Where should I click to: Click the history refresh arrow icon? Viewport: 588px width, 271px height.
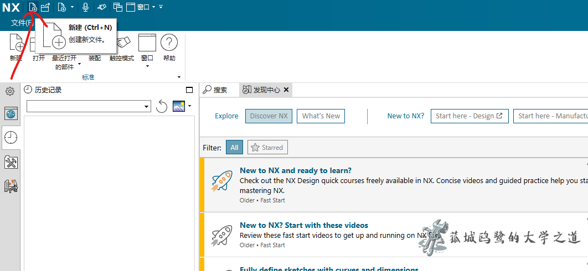161,106
